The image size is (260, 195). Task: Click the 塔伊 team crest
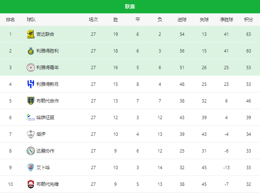click(x=31, y=134)
